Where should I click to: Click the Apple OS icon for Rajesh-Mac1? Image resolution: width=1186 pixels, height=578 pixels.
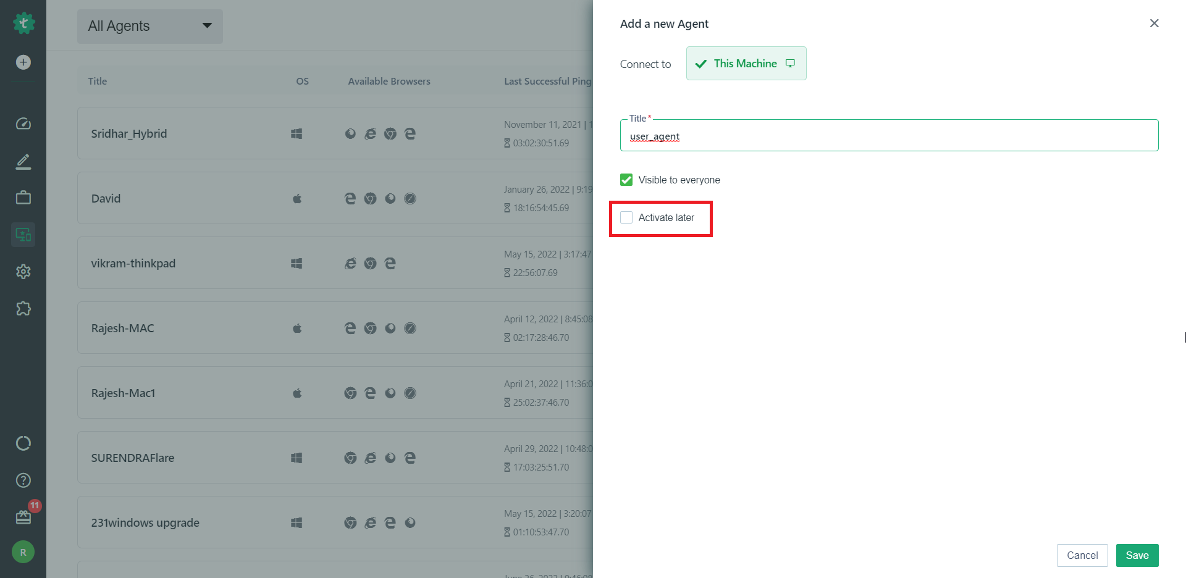(x=297, y=393)
